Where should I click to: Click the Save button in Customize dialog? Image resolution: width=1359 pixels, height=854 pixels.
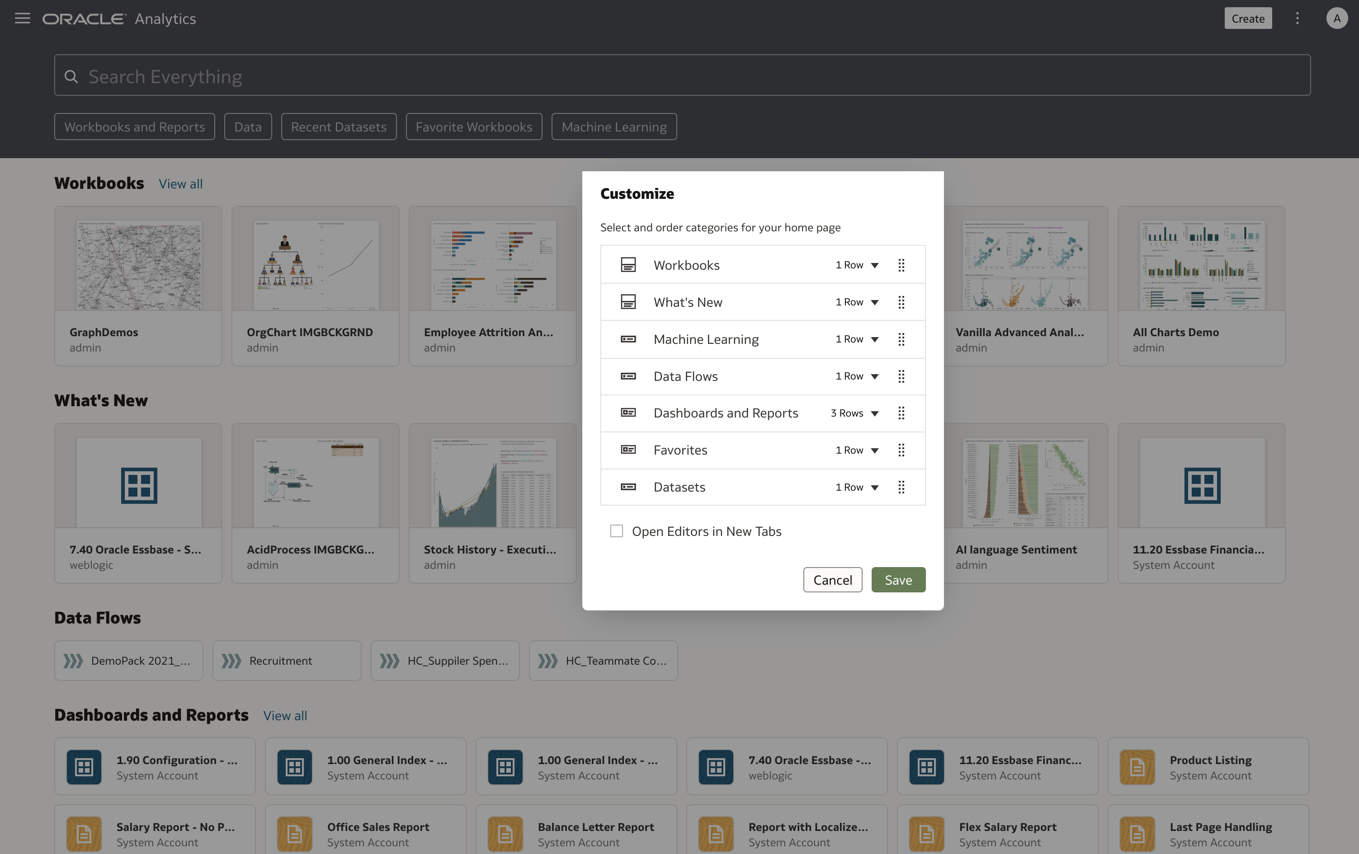[x=898, y=580]
